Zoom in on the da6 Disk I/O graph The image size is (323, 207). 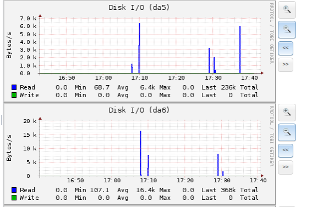click(x=287, y=113)
